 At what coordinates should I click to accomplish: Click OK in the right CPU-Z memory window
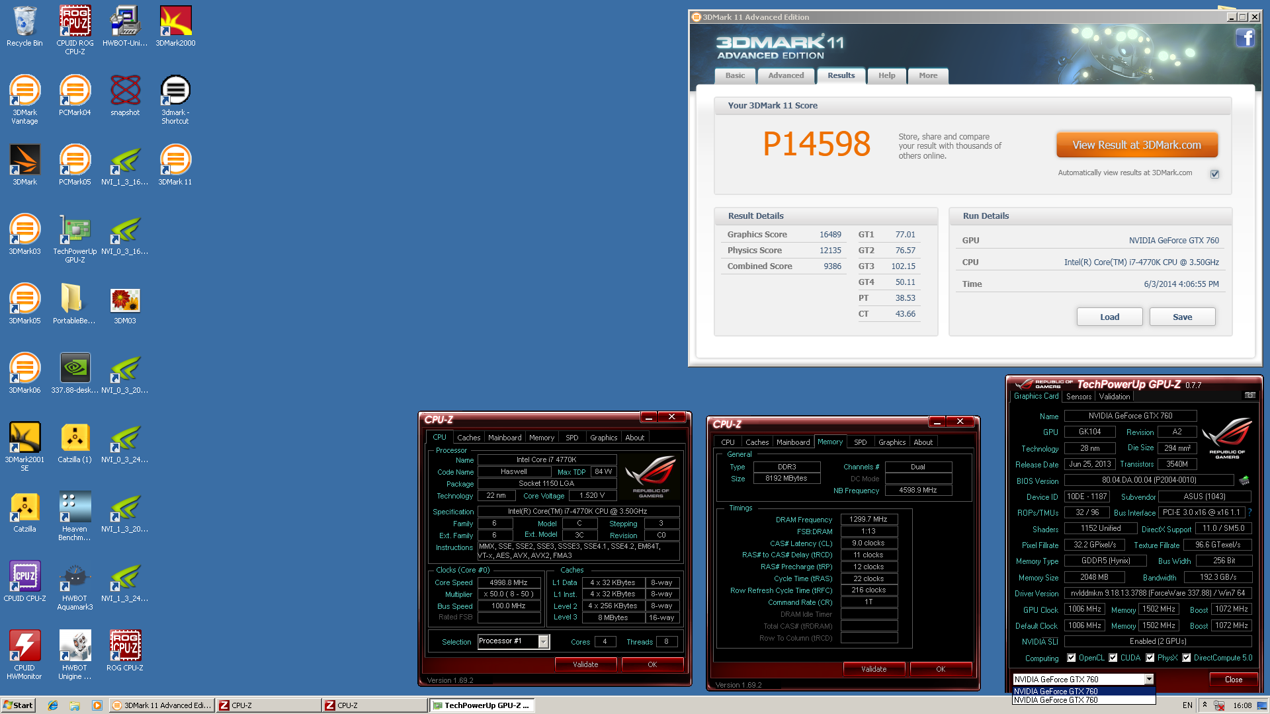[941, 669]
